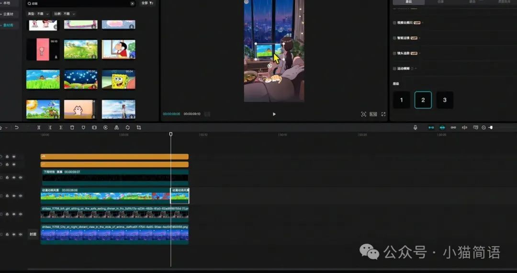Screen dimensions: 517x273
Task: Hide the 动漫动画风景 track with eye icon
Action: click(14, 196)
